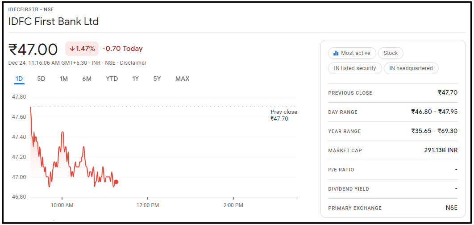Show the 6M chart range
Viewport: 474px width, 225px height.
pyautogui.click(x=87, y=79)
